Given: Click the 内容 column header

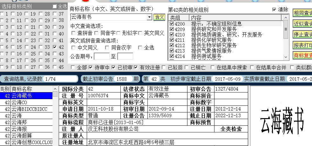Looking at the screenshot, I should coord(235,18).
